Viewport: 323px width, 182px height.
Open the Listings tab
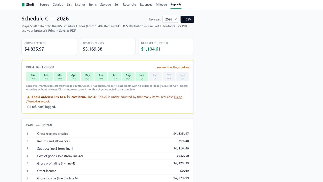(80, 5)
